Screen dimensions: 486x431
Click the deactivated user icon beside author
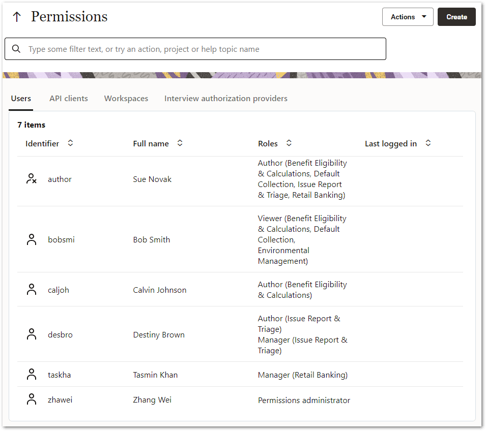[31, 178]
